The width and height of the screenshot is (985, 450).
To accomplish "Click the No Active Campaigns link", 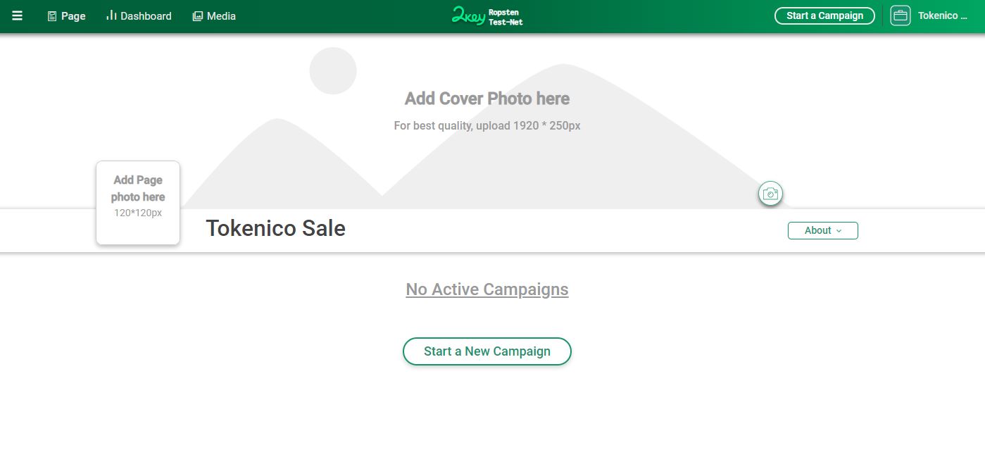I will tap(487, 289).
